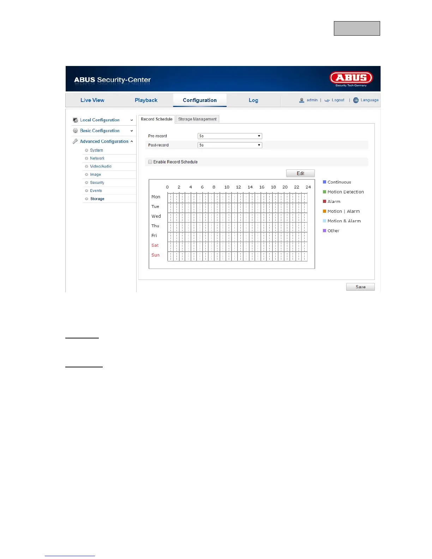Click the Sat schedule timeline row

point(238,246)
